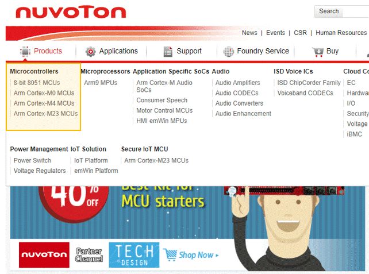Open the Events link
The height and width of the screenshot is (274, 369).
(275, 33)
